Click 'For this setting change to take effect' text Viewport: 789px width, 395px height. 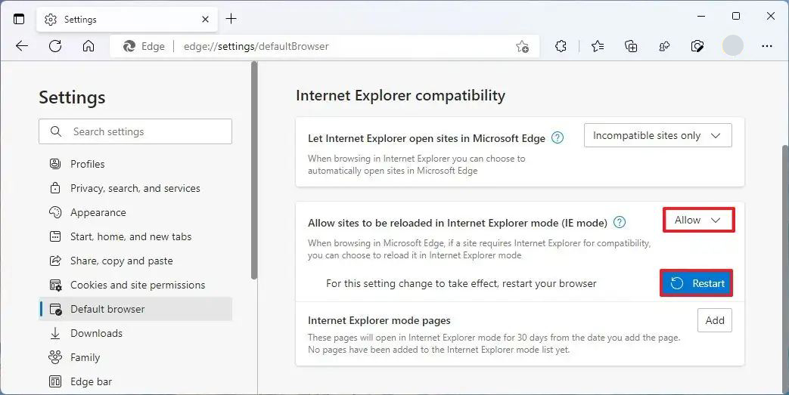(x=461, y=283)
